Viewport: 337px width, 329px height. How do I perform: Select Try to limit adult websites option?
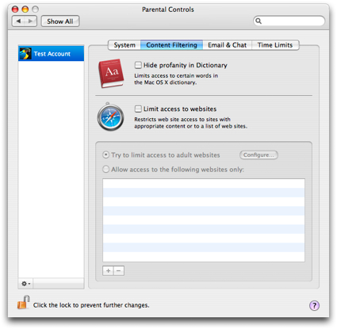pos(105,155)
